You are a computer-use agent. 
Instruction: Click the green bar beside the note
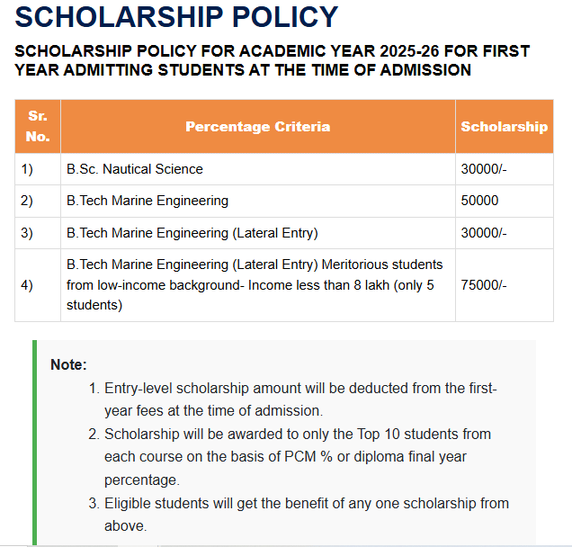[35, 443]
